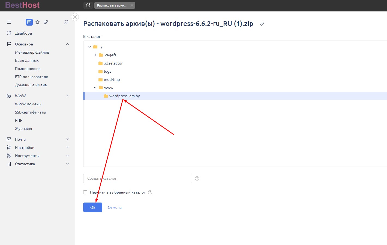The height and width of the screenshot is (245, 387).
Task: Click the dashboard icon in top tab bar
Action: [x=88, y=5]
